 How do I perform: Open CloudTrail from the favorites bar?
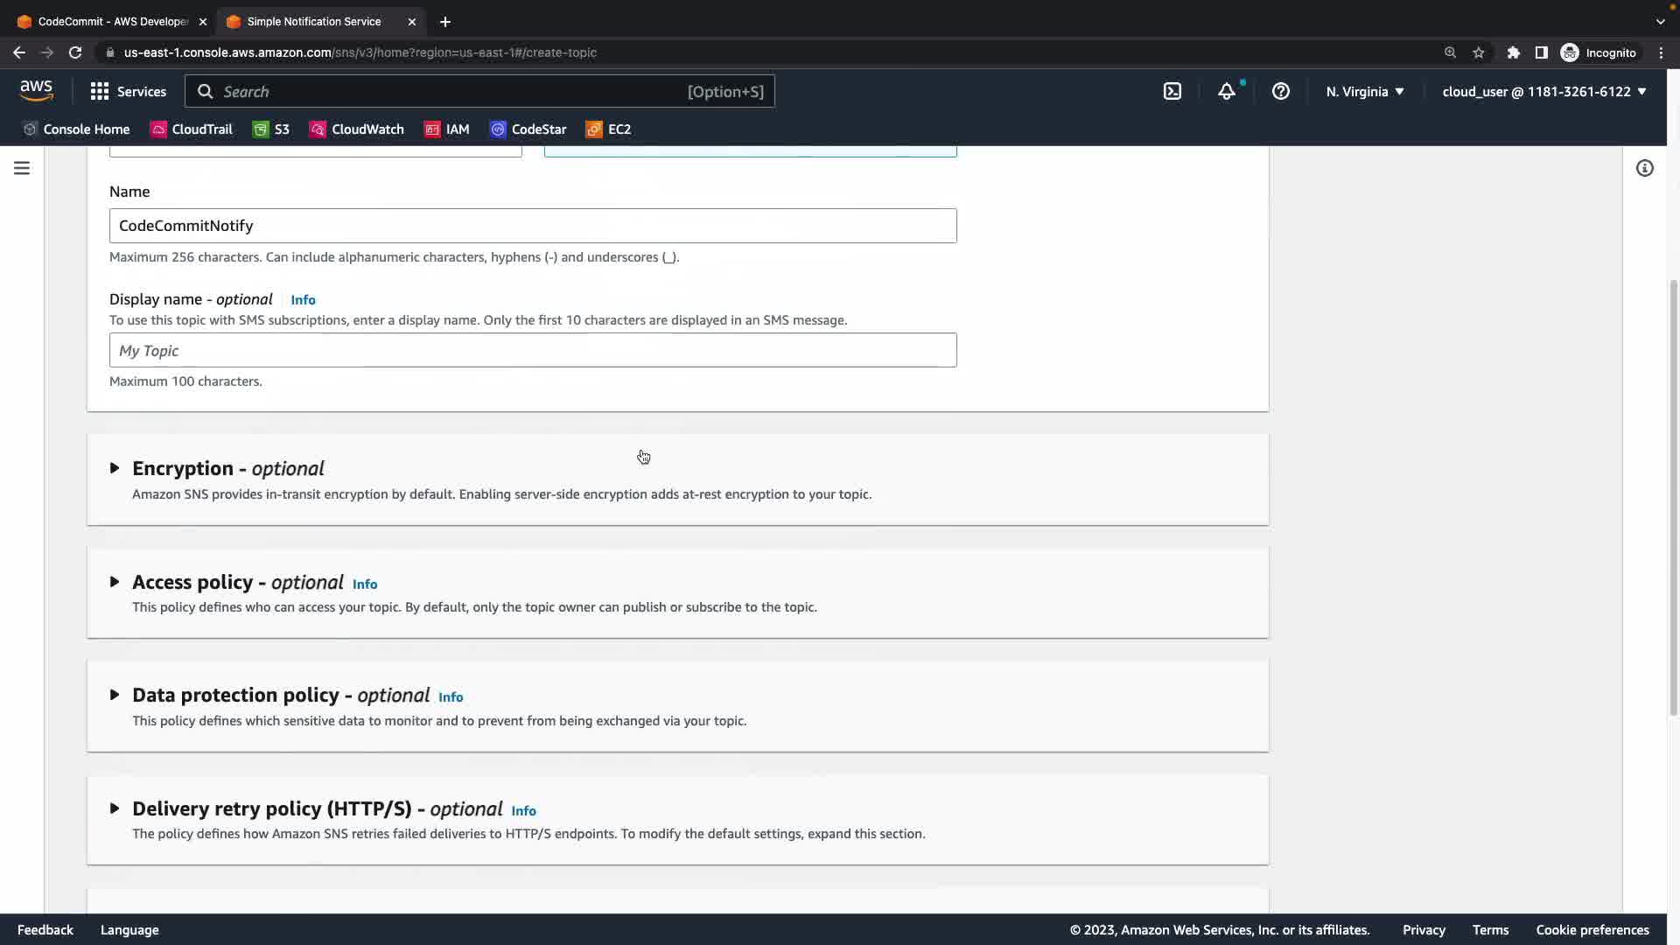[192, 129]
